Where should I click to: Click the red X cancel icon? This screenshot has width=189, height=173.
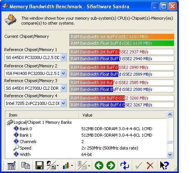tap(150, 165)
